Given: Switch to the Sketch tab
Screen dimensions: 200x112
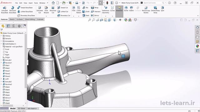Looking at the screenshot, I should click(x=12, y=19).
